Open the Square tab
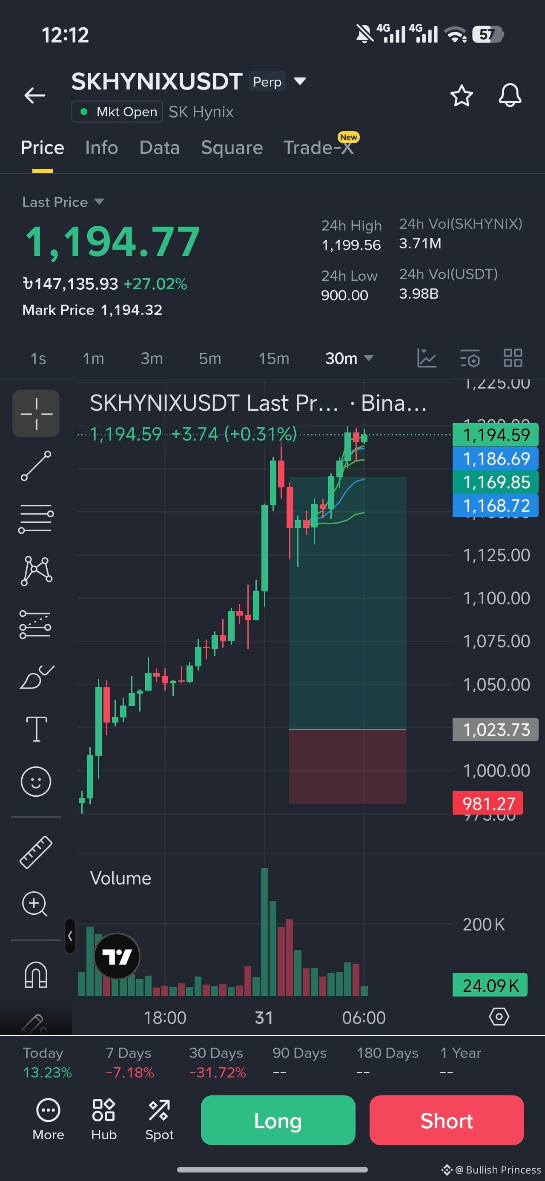The width and height of the screenshot is (545, 1181). click(232, 147)
